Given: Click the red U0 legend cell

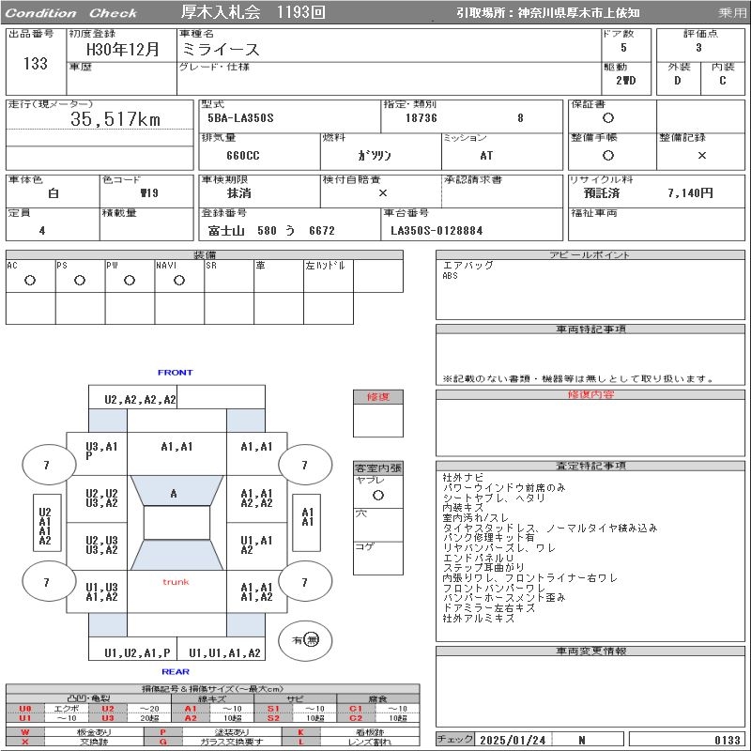Looking at the screenshot, I should tap(25, 709).
